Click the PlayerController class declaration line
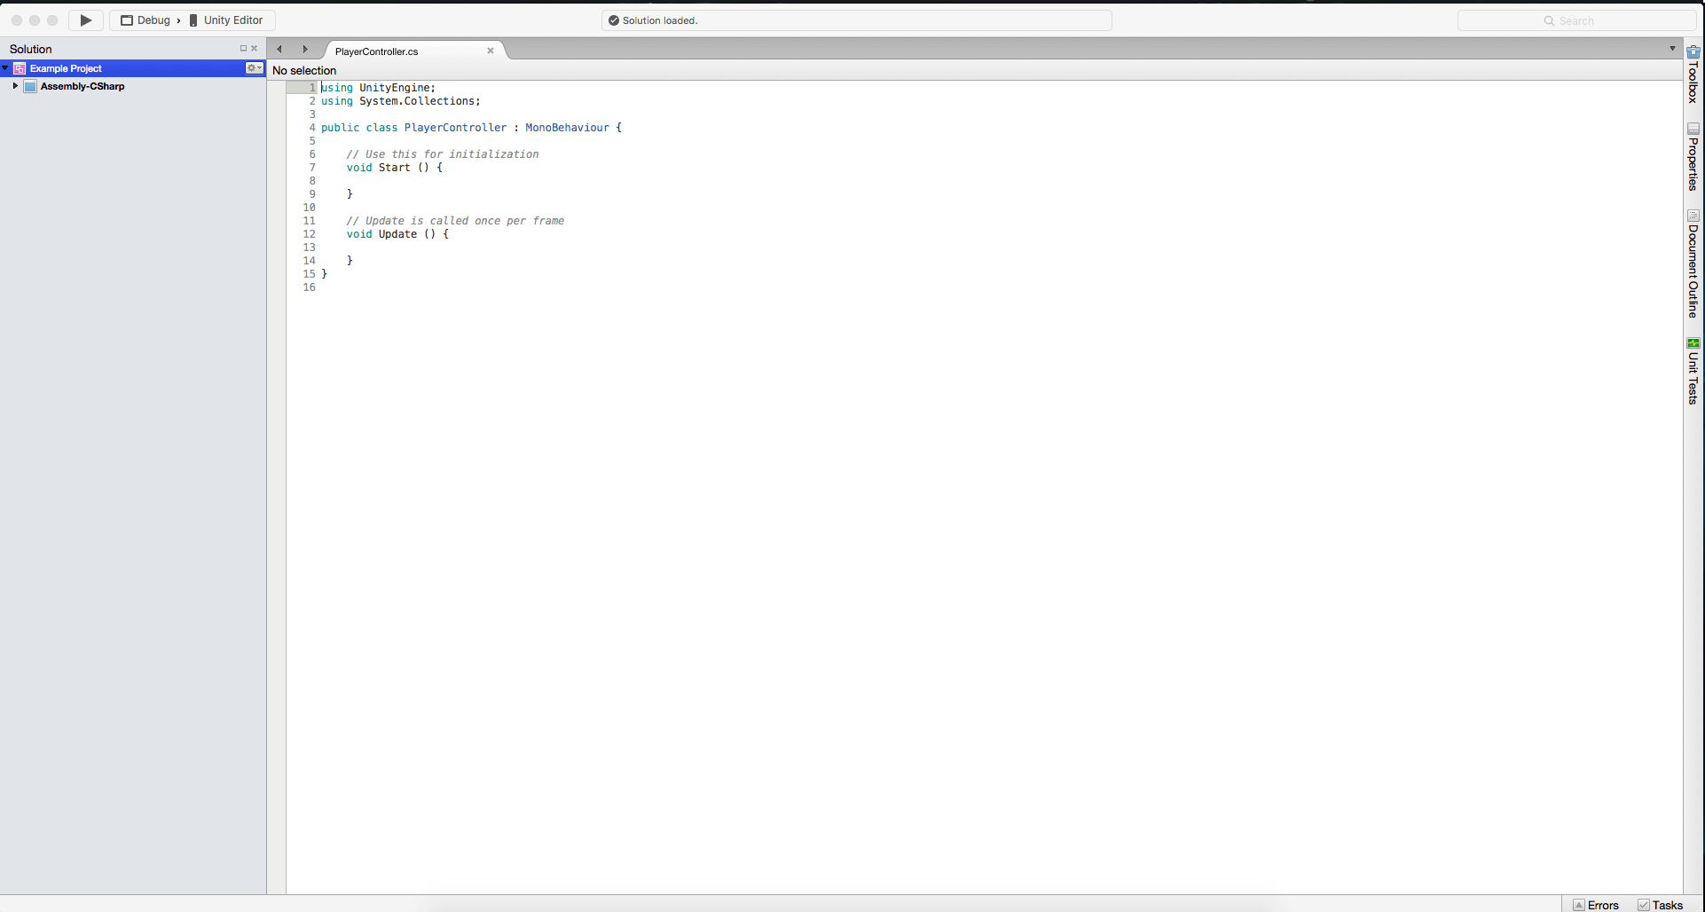This screenshot has width=1705, height=912. click(471, 128)
